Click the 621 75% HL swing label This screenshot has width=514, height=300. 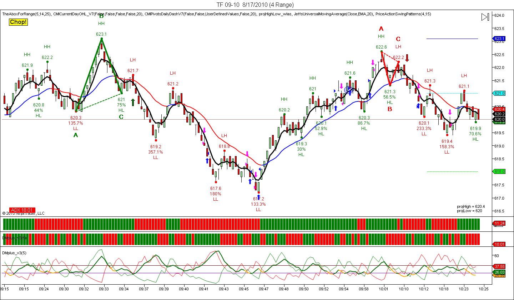point(121,105)
